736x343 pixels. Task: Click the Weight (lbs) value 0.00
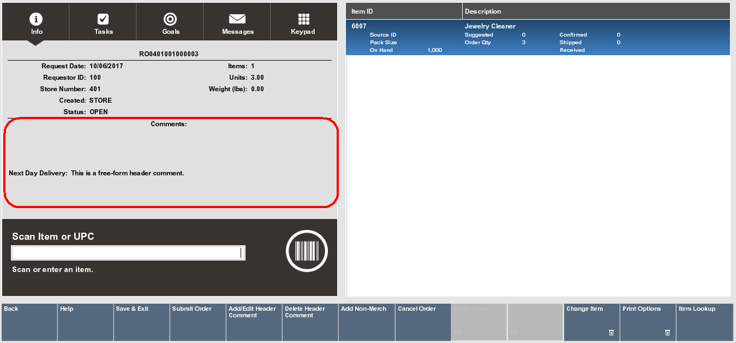pyautogui.click(x=258, y=89)
